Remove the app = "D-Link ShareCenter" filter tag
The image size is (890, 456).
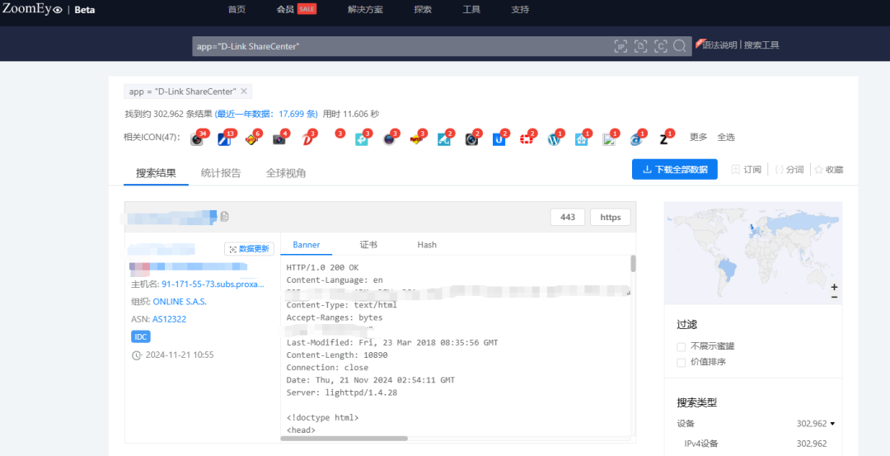(x=243, y=92)
